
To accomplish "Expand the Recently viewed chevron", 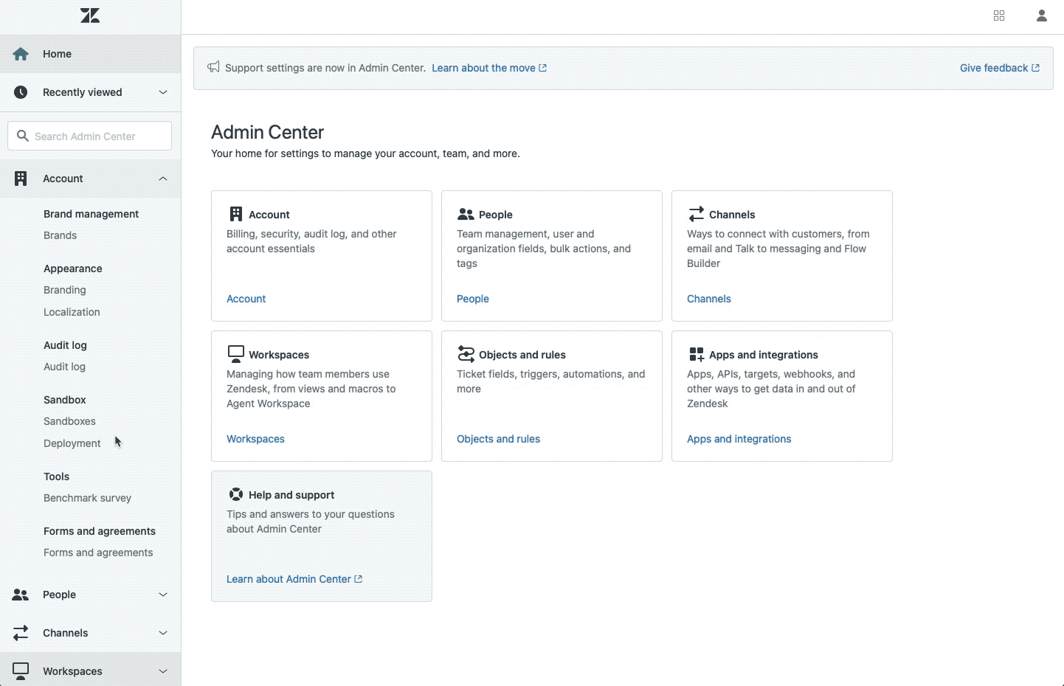I will (x=163, y=92).
